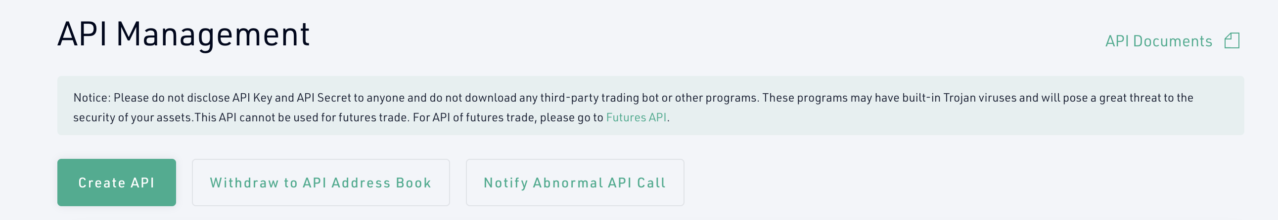Follow the Futures API link
Viewport: 1278px width, 220px height.
pos(636,118)
